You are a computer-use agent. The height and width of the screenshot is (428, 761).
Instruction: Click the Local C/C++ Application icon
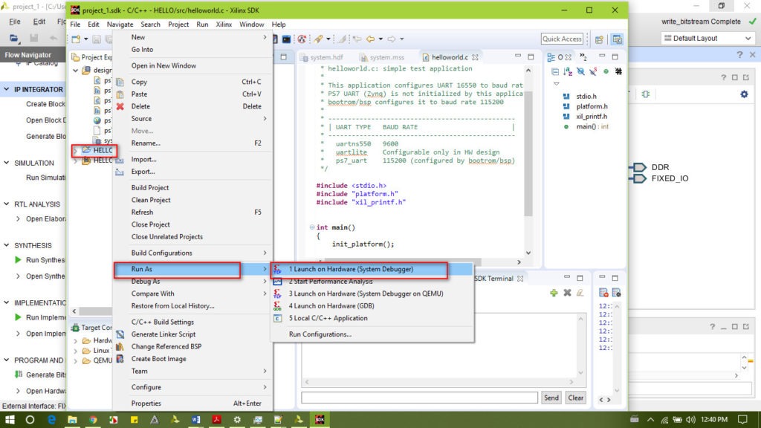pos(278,318)
